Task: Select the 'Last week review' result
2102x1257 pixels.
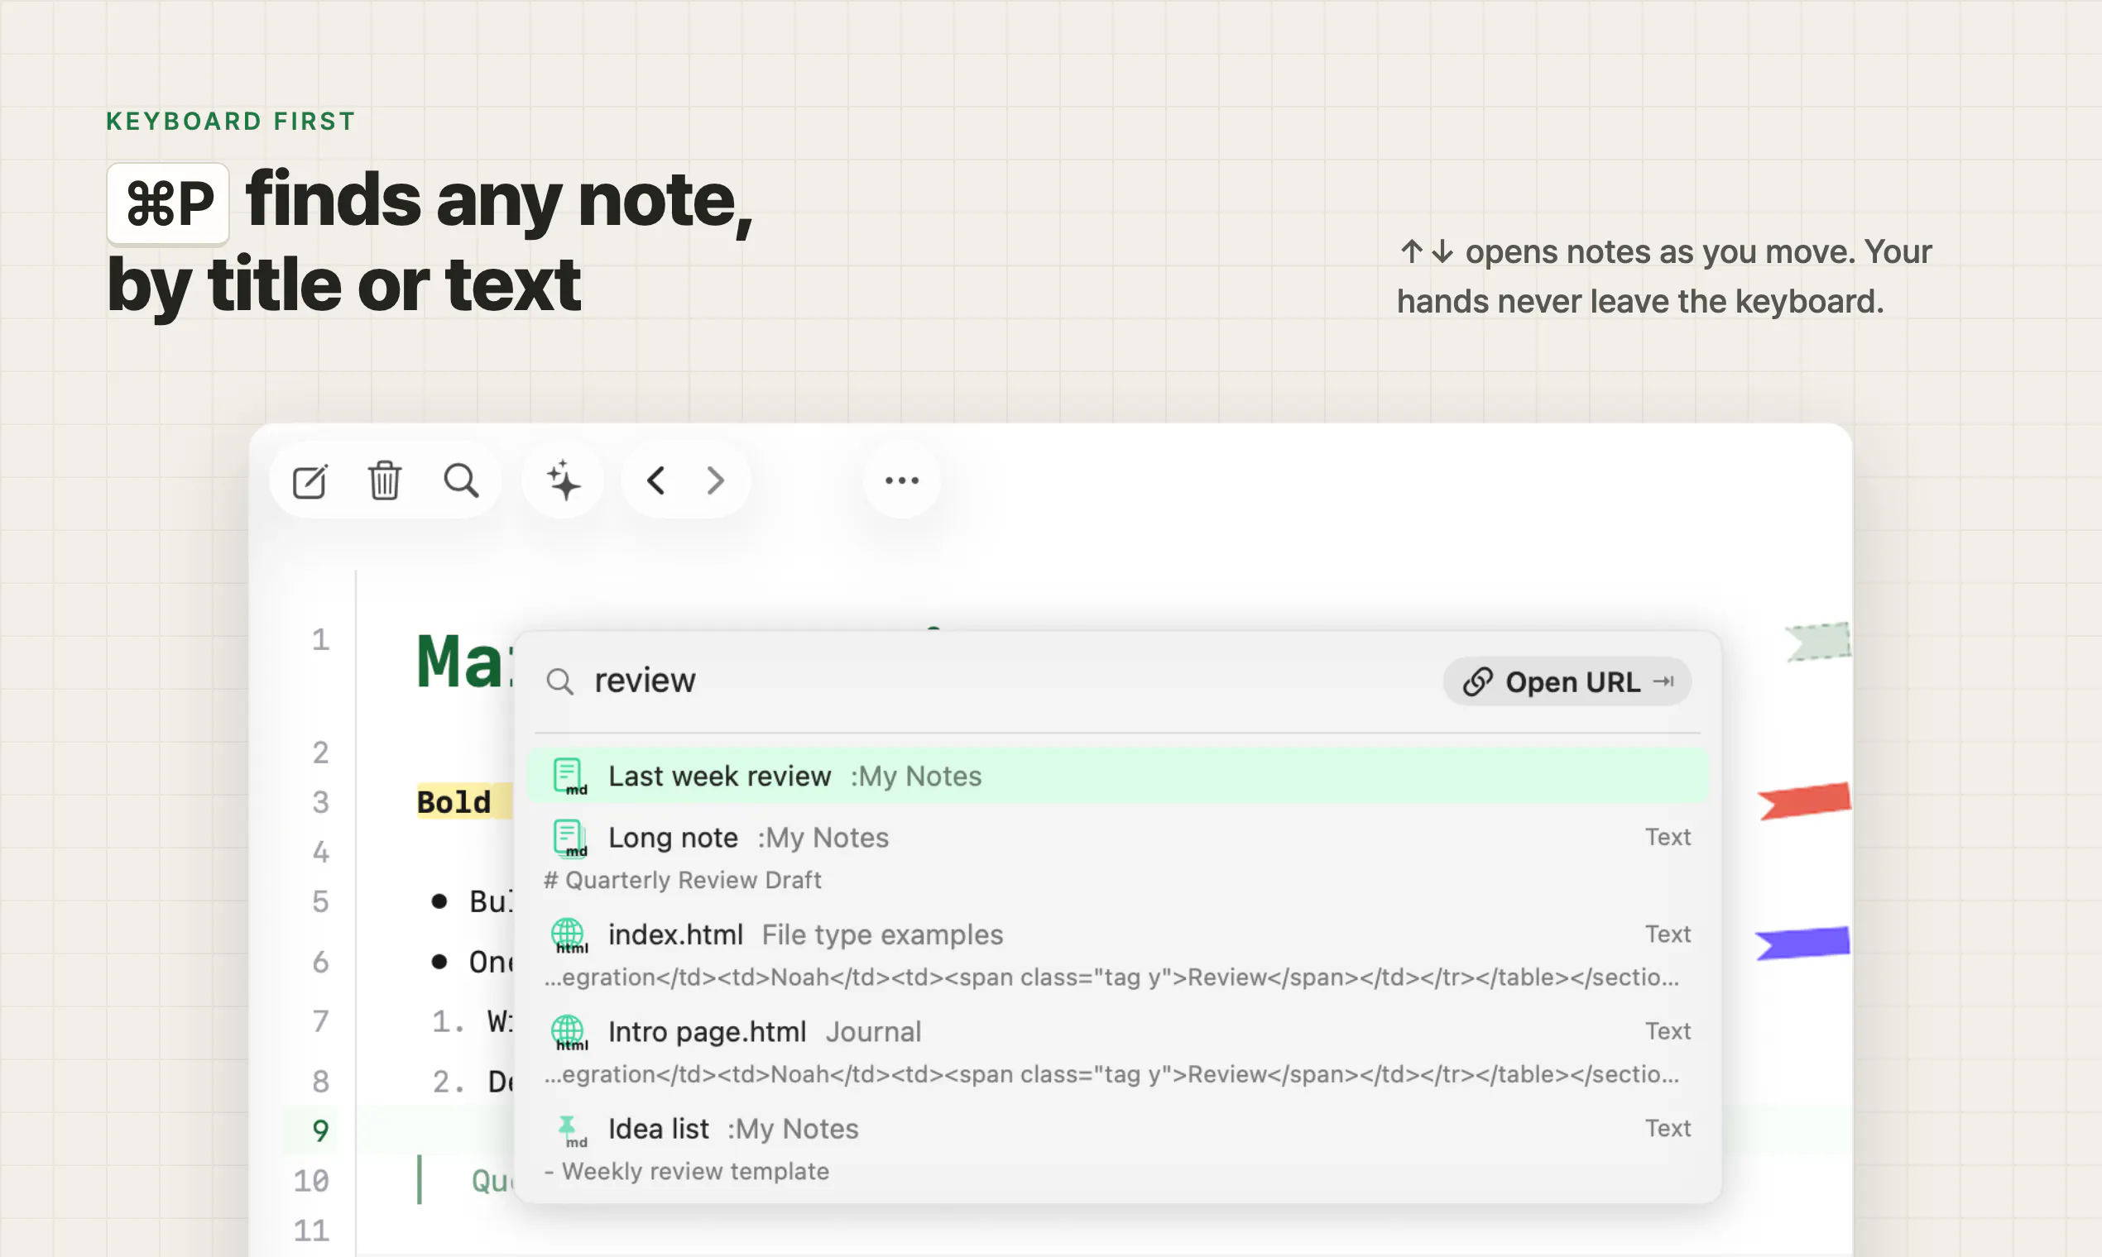Action: click(x=1117, y=776)
